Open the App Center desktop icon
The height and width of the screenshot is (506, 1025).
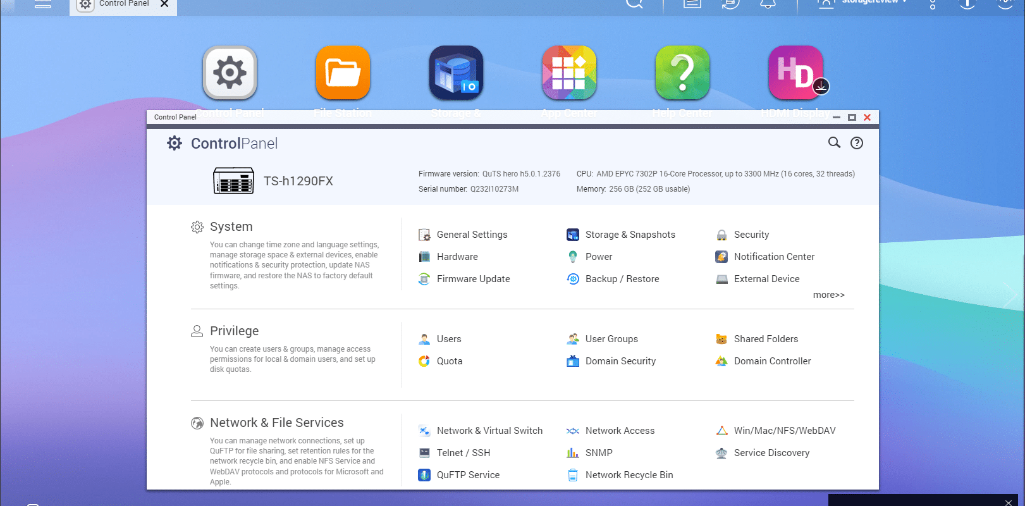click(569, 73)
